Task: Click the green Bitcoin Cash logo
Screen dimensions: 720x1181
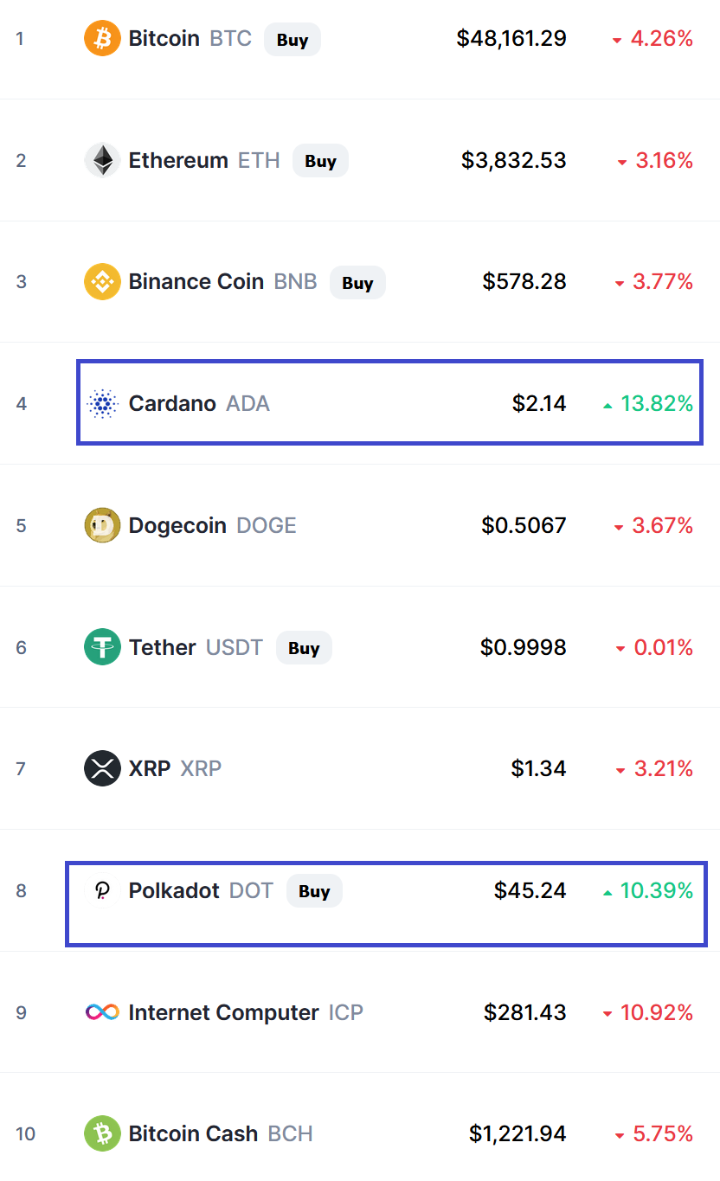Action: (x=102, y=1133)
